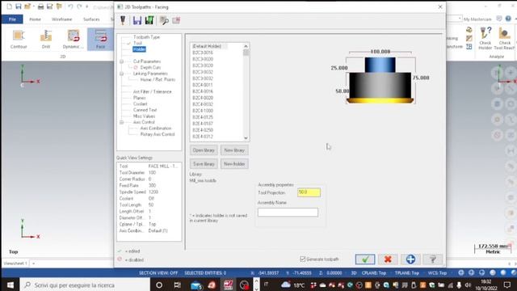Click the Cortana circle in taskbar
Image resolution: width=517 pixels, height=291 pixels.
159,285
